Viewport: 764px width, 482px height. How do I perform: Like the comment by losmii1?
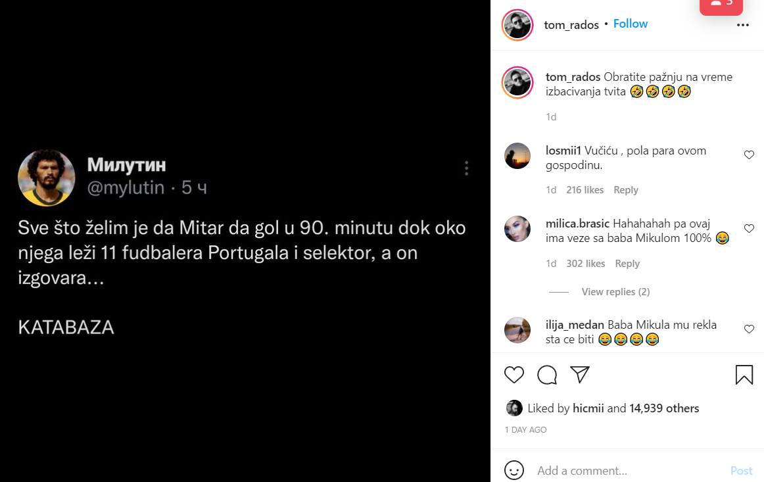[x=748, y=155]
